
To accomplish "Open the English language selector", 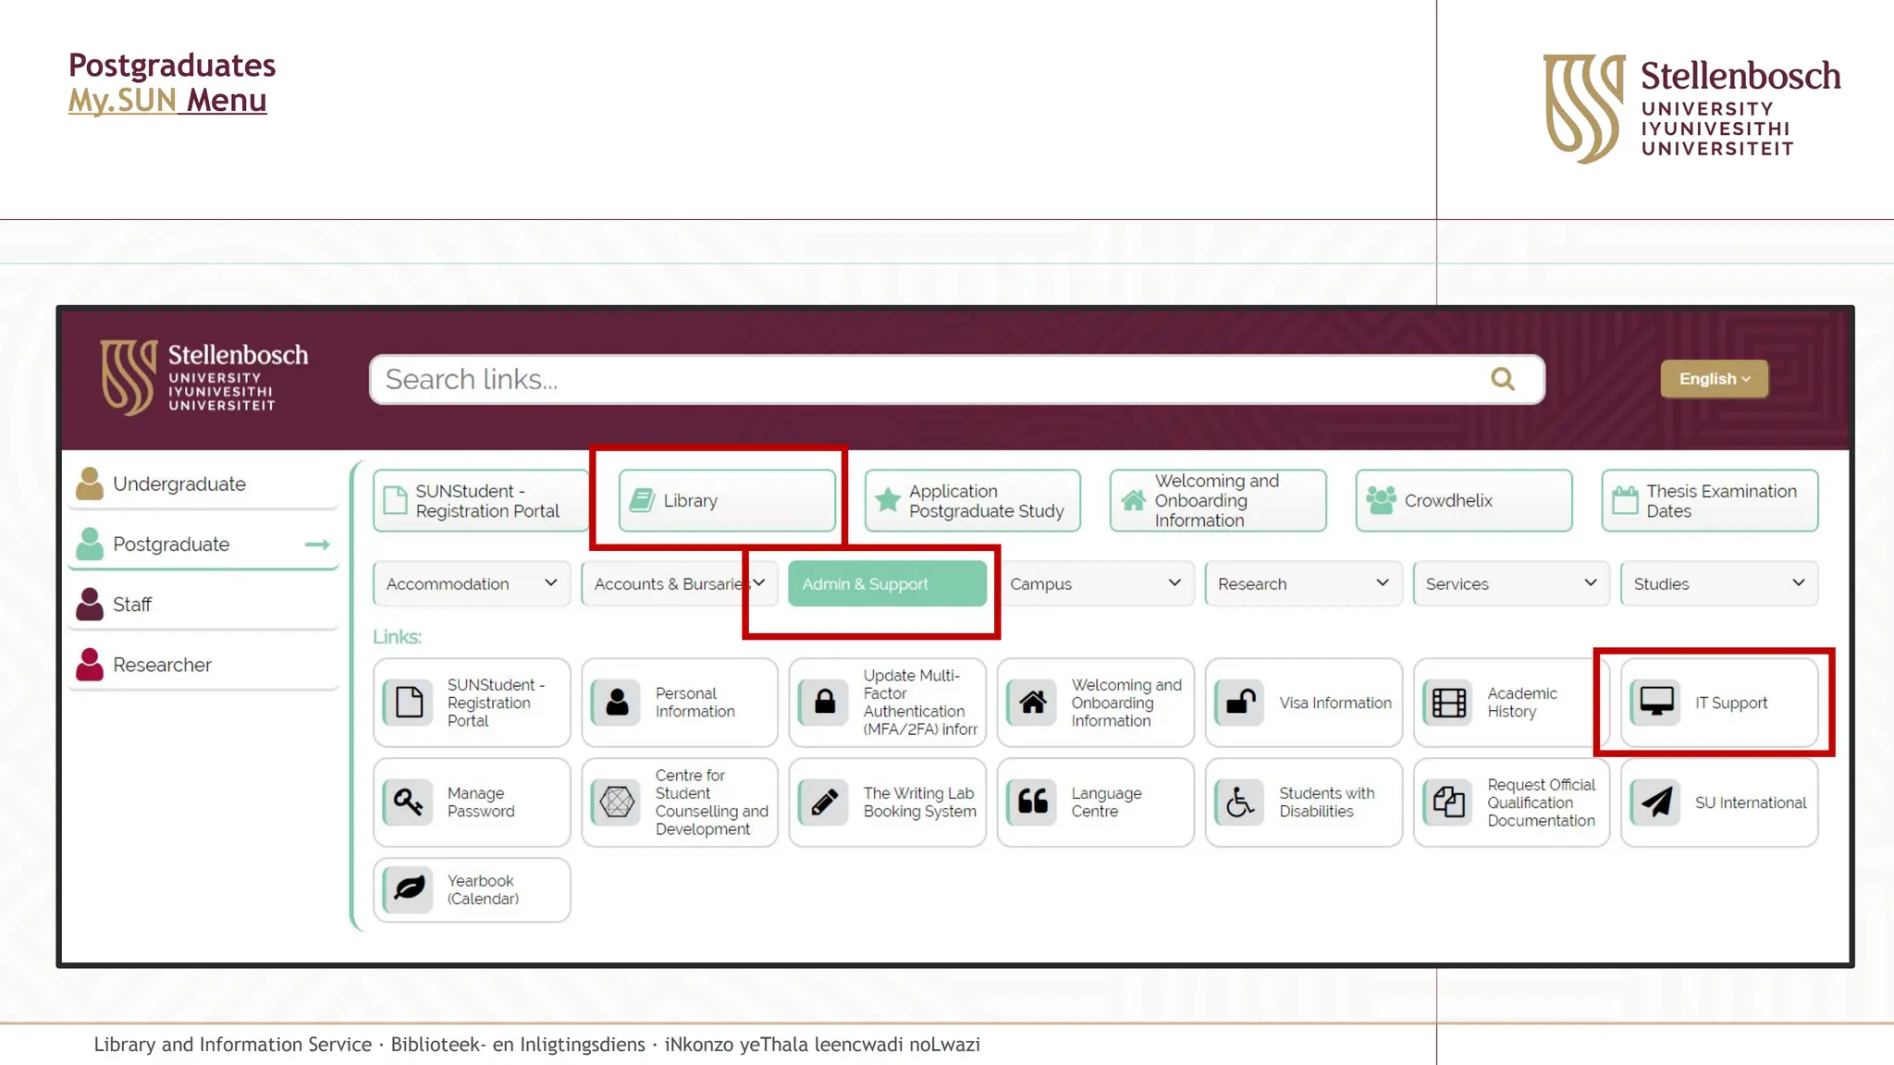I will tap(1714, 379).
